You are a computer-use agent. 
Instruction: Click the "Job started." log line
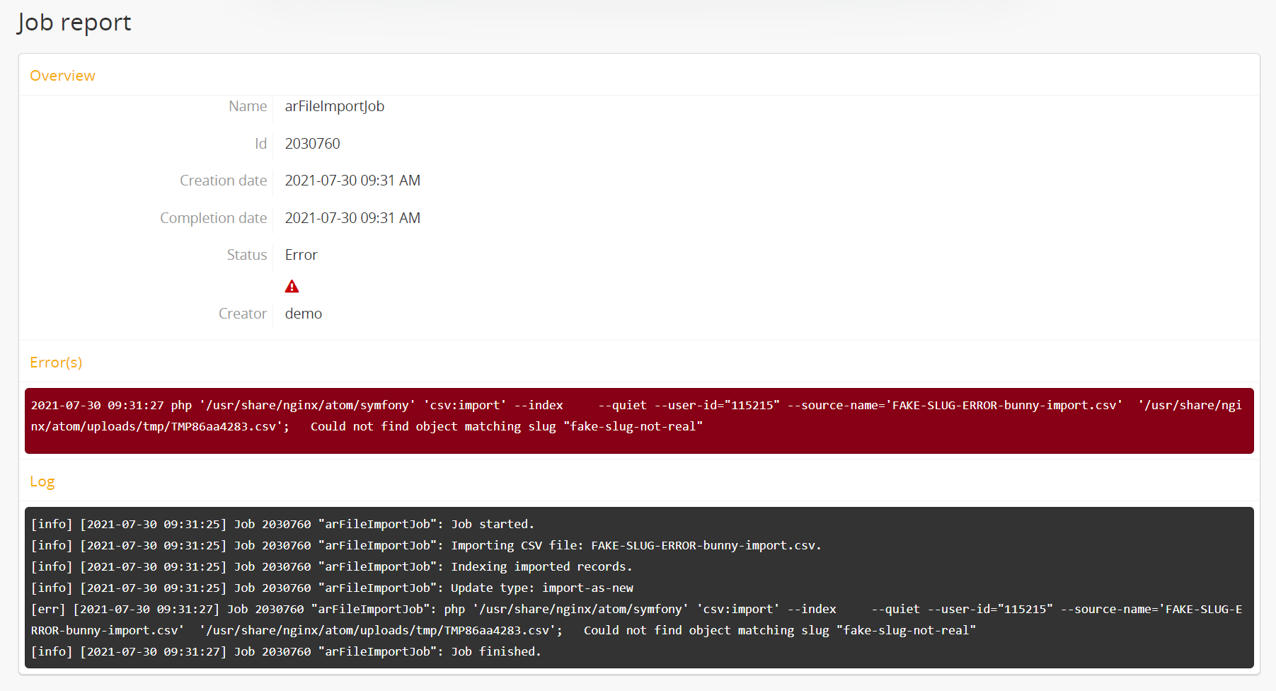coord(282,525)
